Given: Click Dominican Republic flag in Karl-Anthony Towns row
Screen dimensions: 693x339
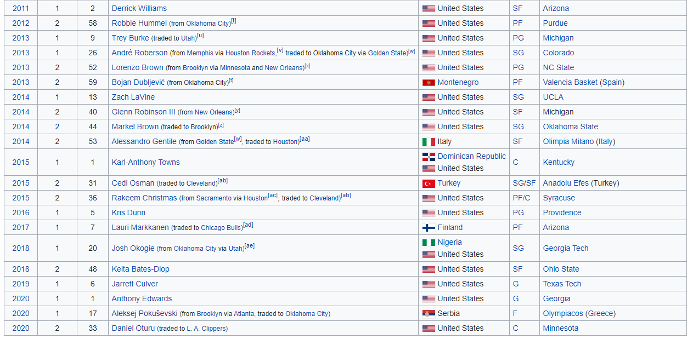Looking at the screenshot, I should (429, 157).
